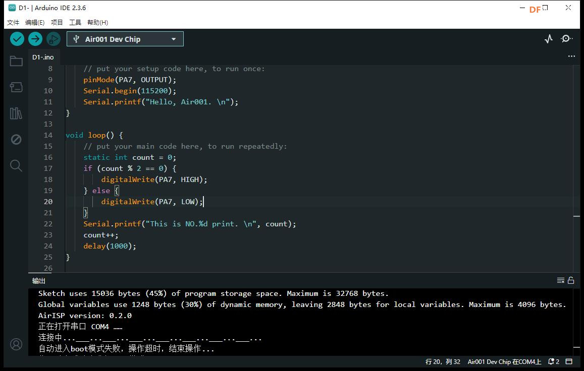
Task: Toggle output word wrap icon
Action: [561, 280]
